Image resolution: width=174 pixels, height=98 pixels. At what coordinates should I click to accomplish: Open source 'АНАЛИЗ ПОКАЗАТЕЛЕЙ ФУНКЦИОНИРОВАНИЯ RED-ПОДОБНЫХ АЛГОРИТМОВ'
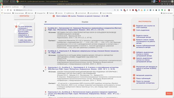pos(87,73)
